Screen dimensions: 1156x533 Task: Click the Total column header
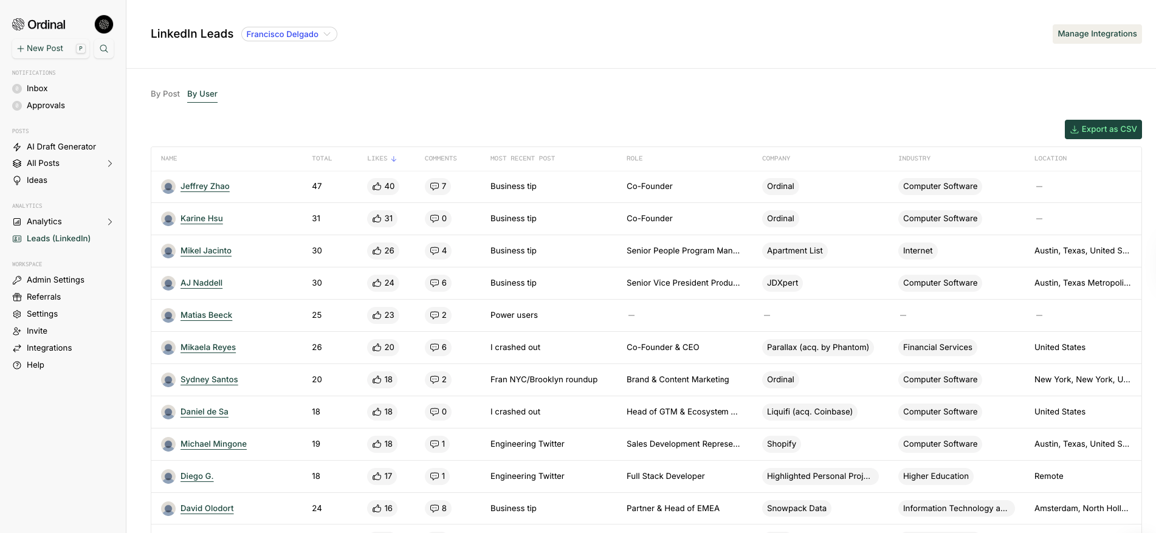322,159
